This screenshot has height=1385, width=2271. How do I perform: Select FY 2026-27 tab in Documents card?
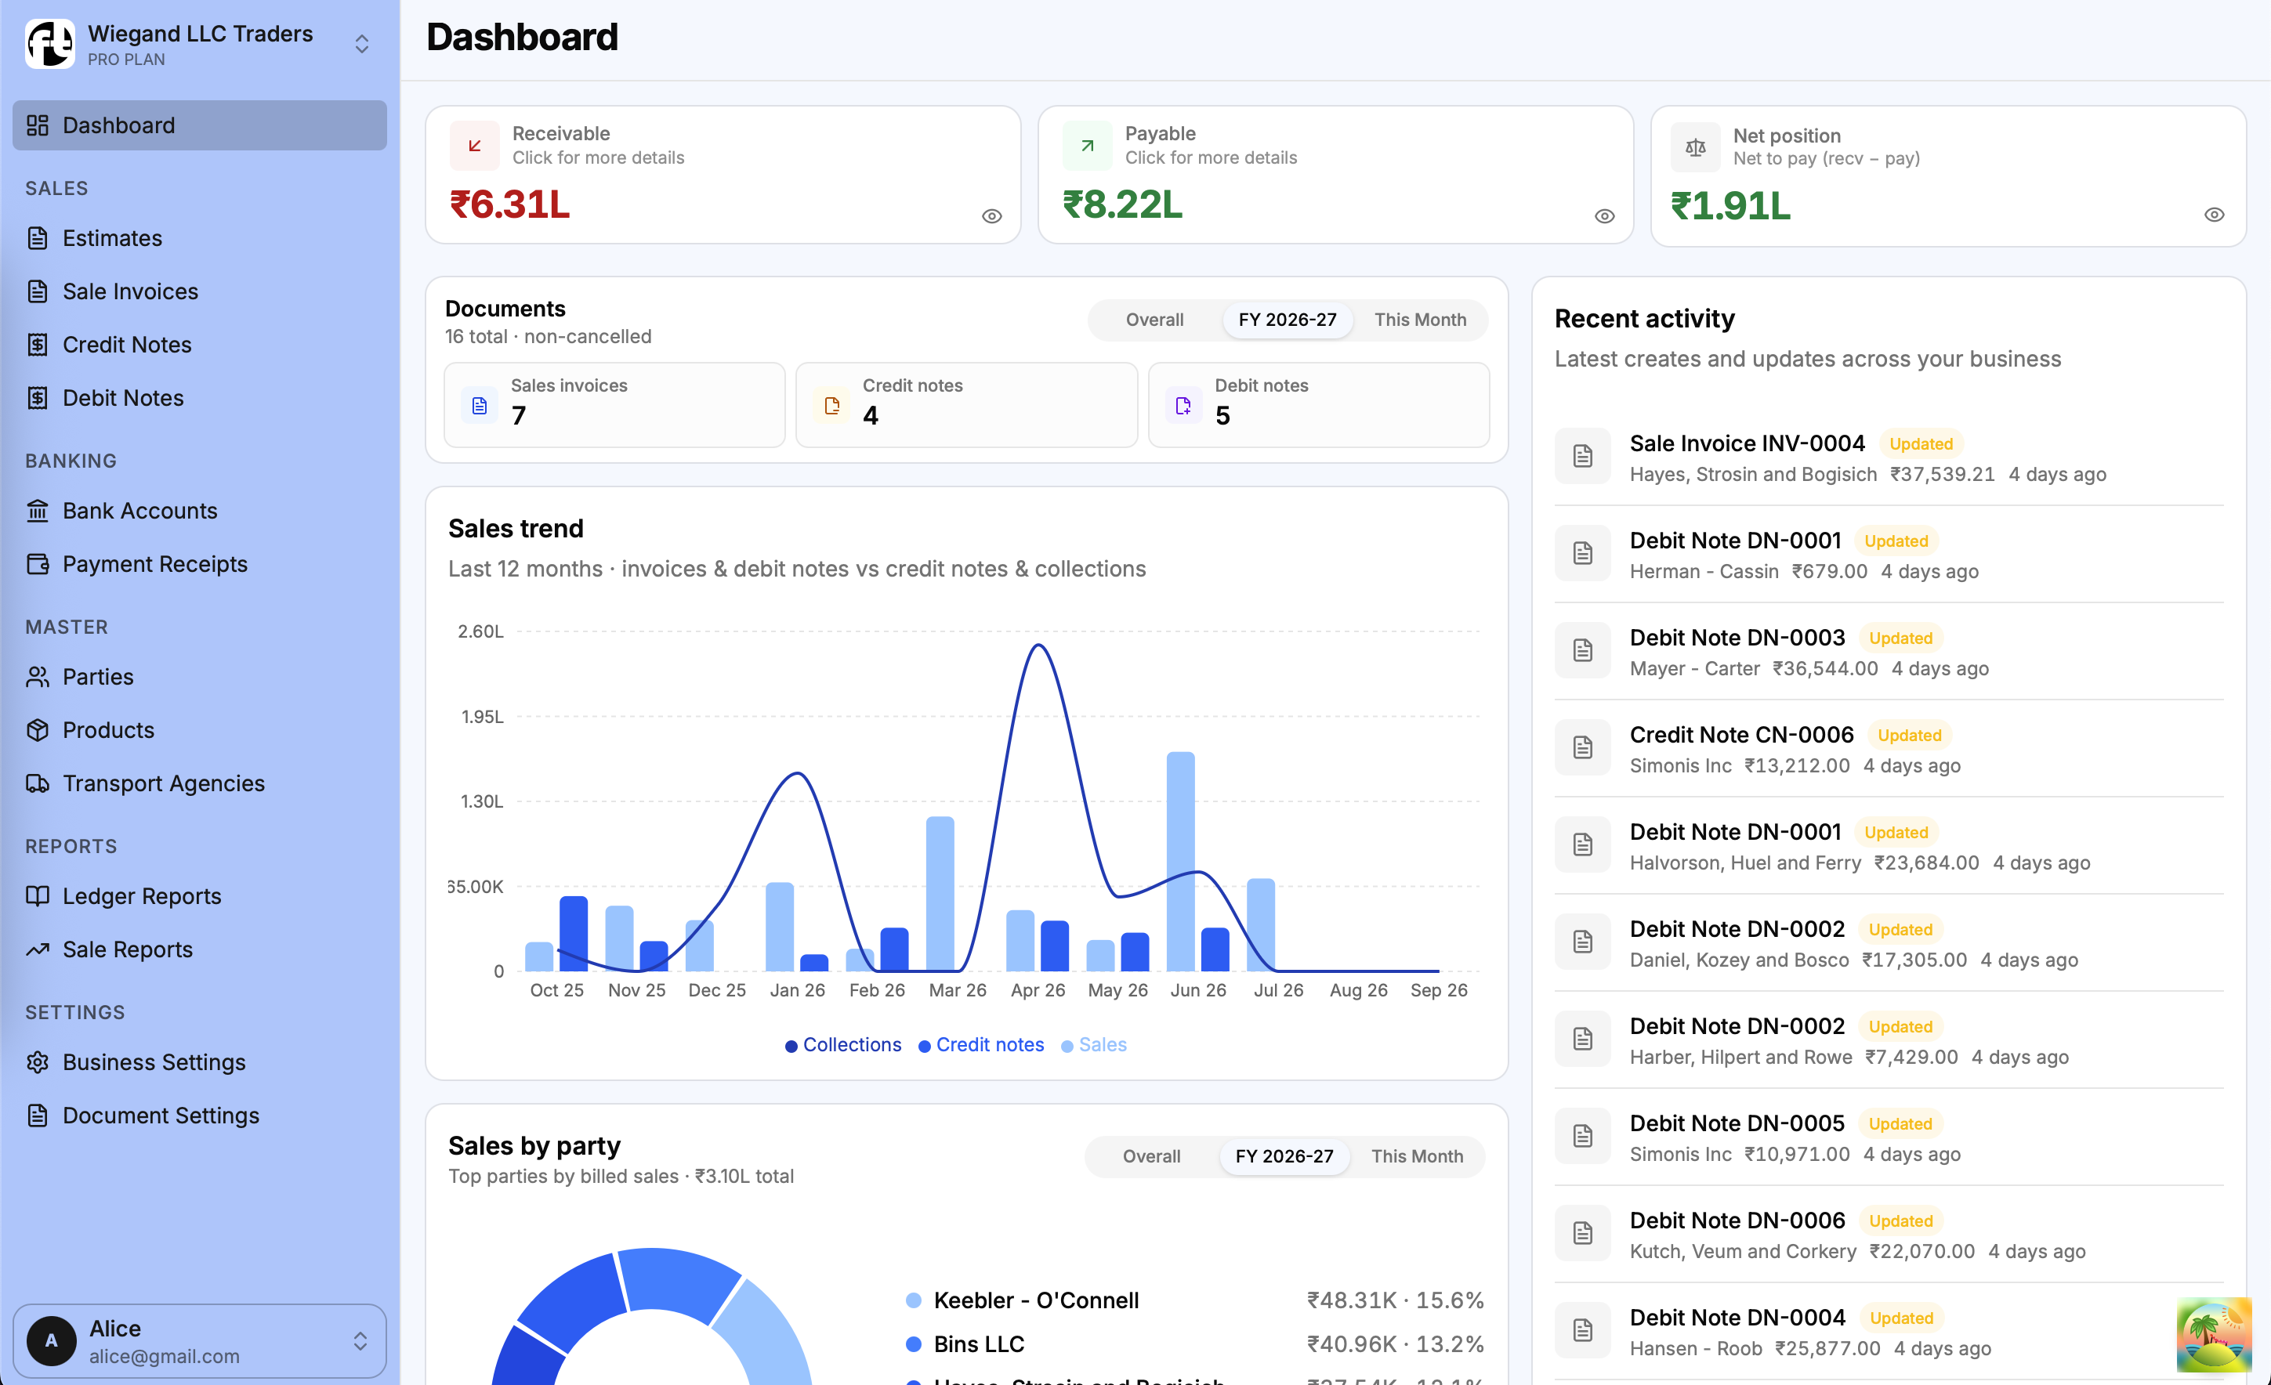point(1288,320)
